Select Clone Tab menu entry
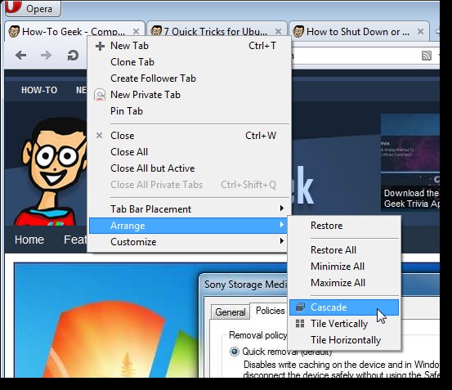 189,62
